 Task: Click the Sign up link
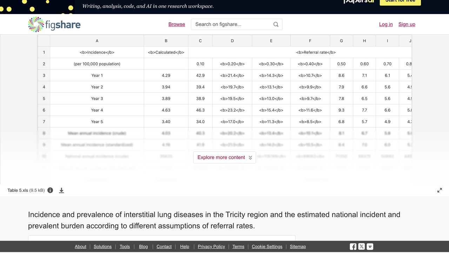pyautogui.click(x=407, y=24)
